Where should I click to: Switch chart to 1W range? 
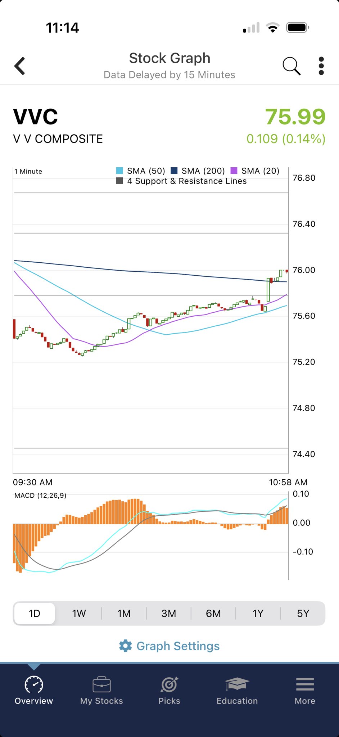(79, 614)
